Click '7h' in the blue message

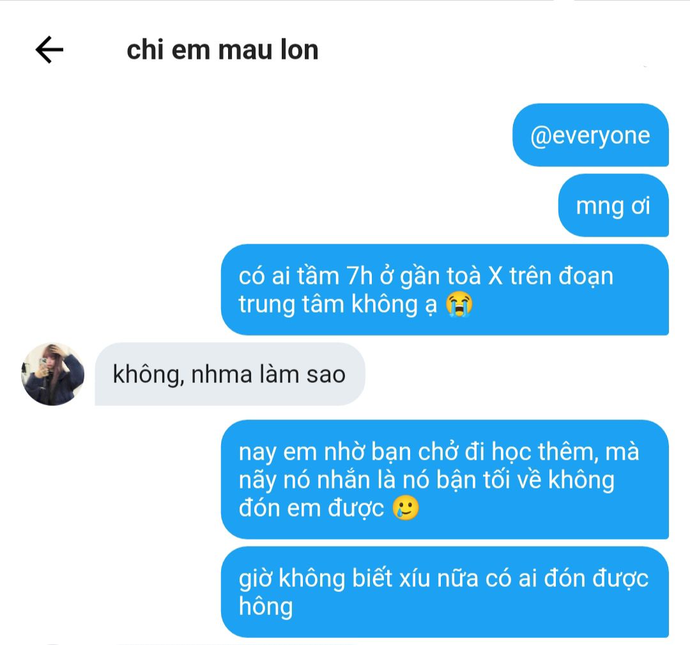(360, 276)
